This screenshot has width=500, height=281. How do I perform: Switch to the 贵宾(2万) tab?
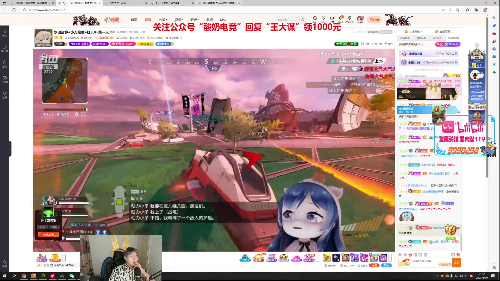tap(438, 38)
